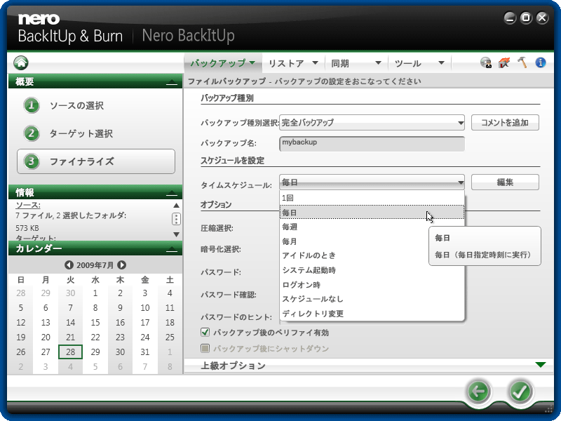Select date 28 highlighted in the calendar
Image resolution: width=561 pixels, height=421 pixels.
coord(71,352)
